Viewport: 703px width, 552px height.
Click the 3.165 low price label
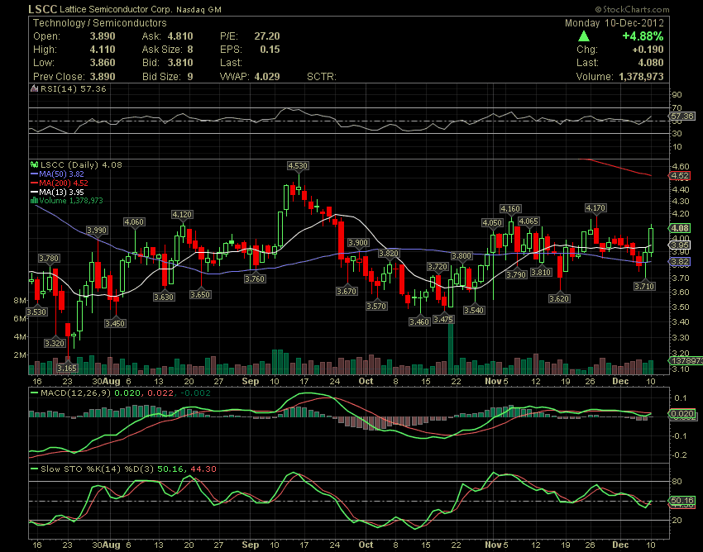click(x=67, y=369)
